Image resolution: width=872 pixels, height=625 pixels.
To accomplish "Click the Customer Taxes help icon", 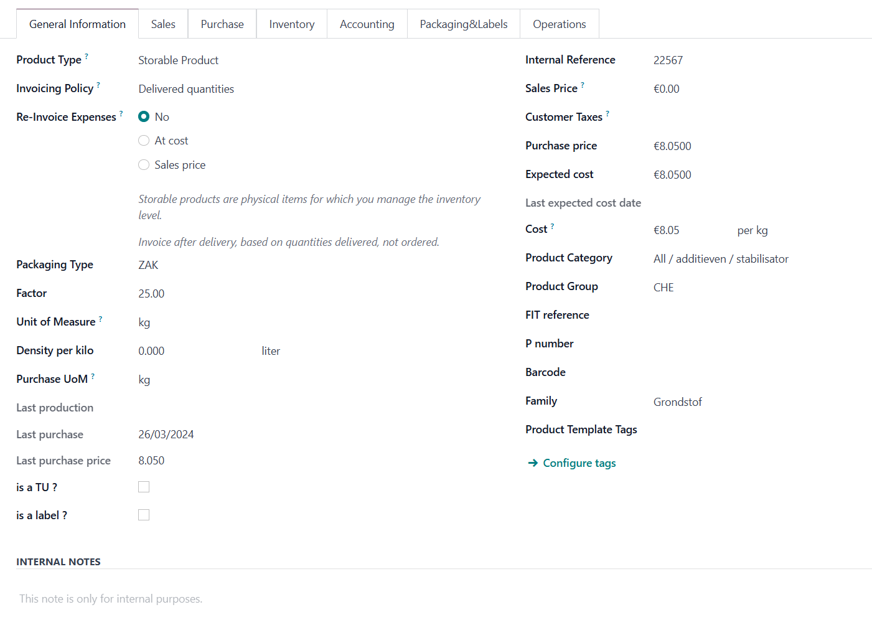I will (607, 113).
